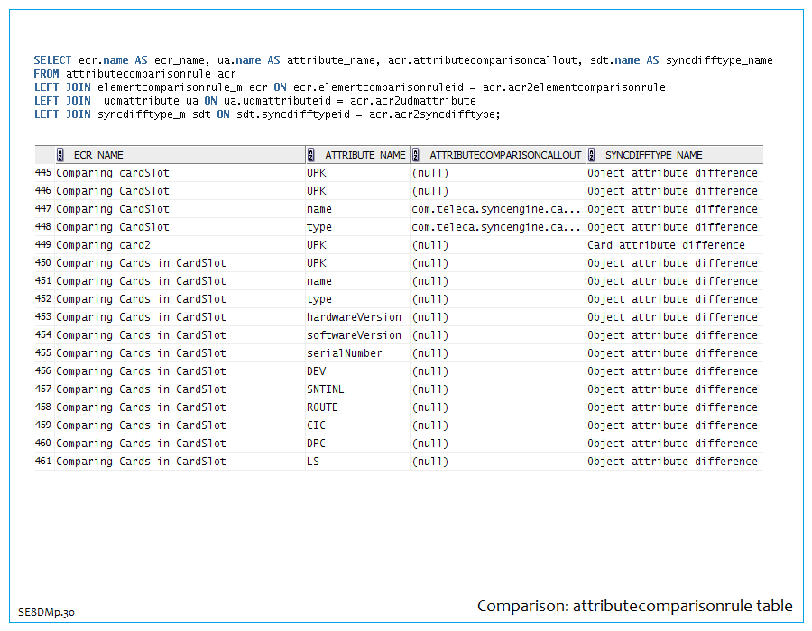Image resolution: width=812 pixels, height=631 pixels.
Task: Click the icon next to SYNCDIFFTYPE_NAME header
Action: tap(592, 155)
